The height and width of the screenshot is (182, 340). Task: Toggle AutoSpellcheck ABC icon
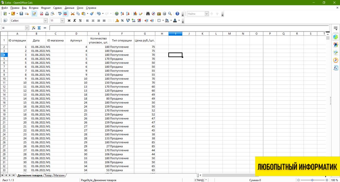[x=65, y=14]
